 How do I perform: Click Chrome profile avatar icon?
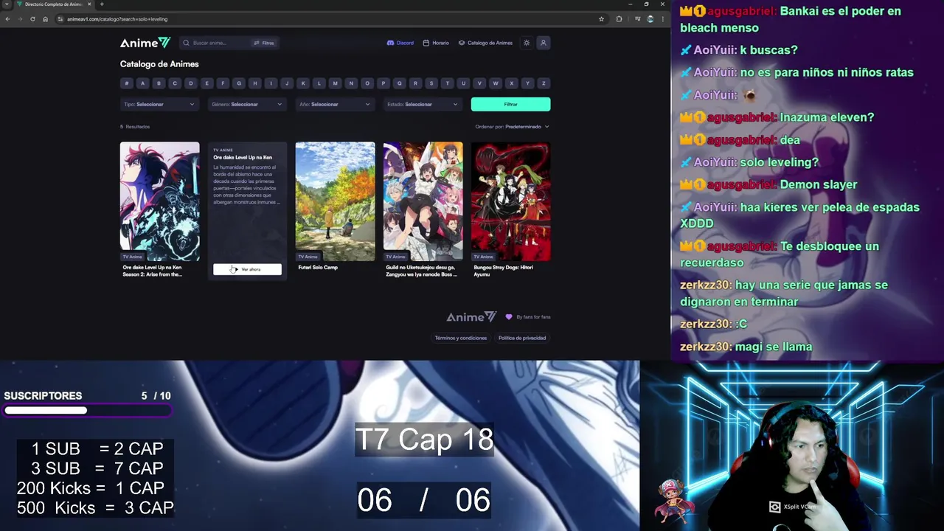click(650, 19)
